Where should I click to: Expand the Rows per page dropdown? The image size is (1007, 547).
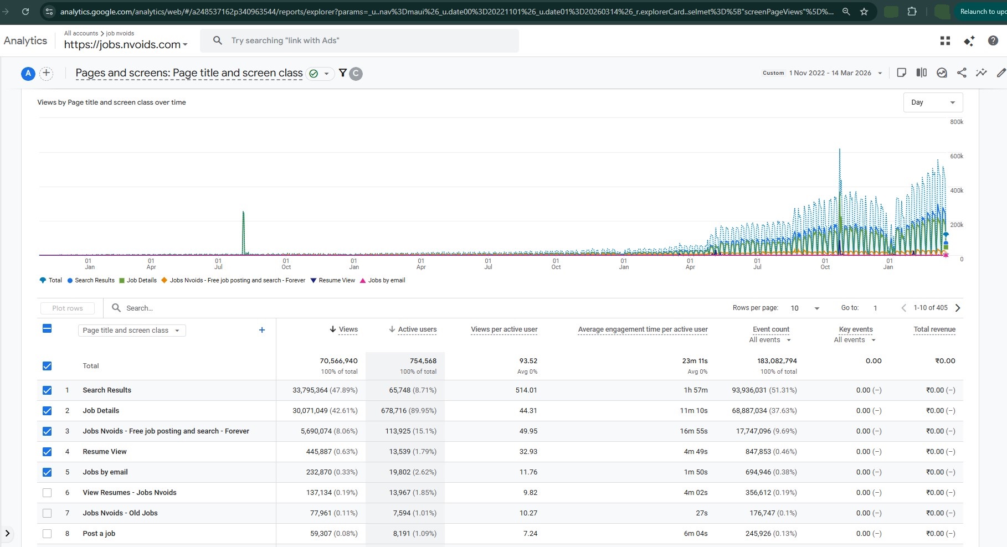point(805,308)
